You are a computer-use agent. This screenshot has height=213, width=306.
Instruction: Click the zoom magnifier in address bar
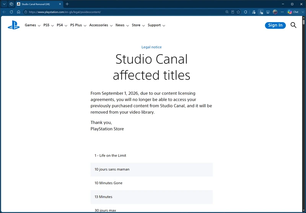pyautogui.click(x=227, y=12)
